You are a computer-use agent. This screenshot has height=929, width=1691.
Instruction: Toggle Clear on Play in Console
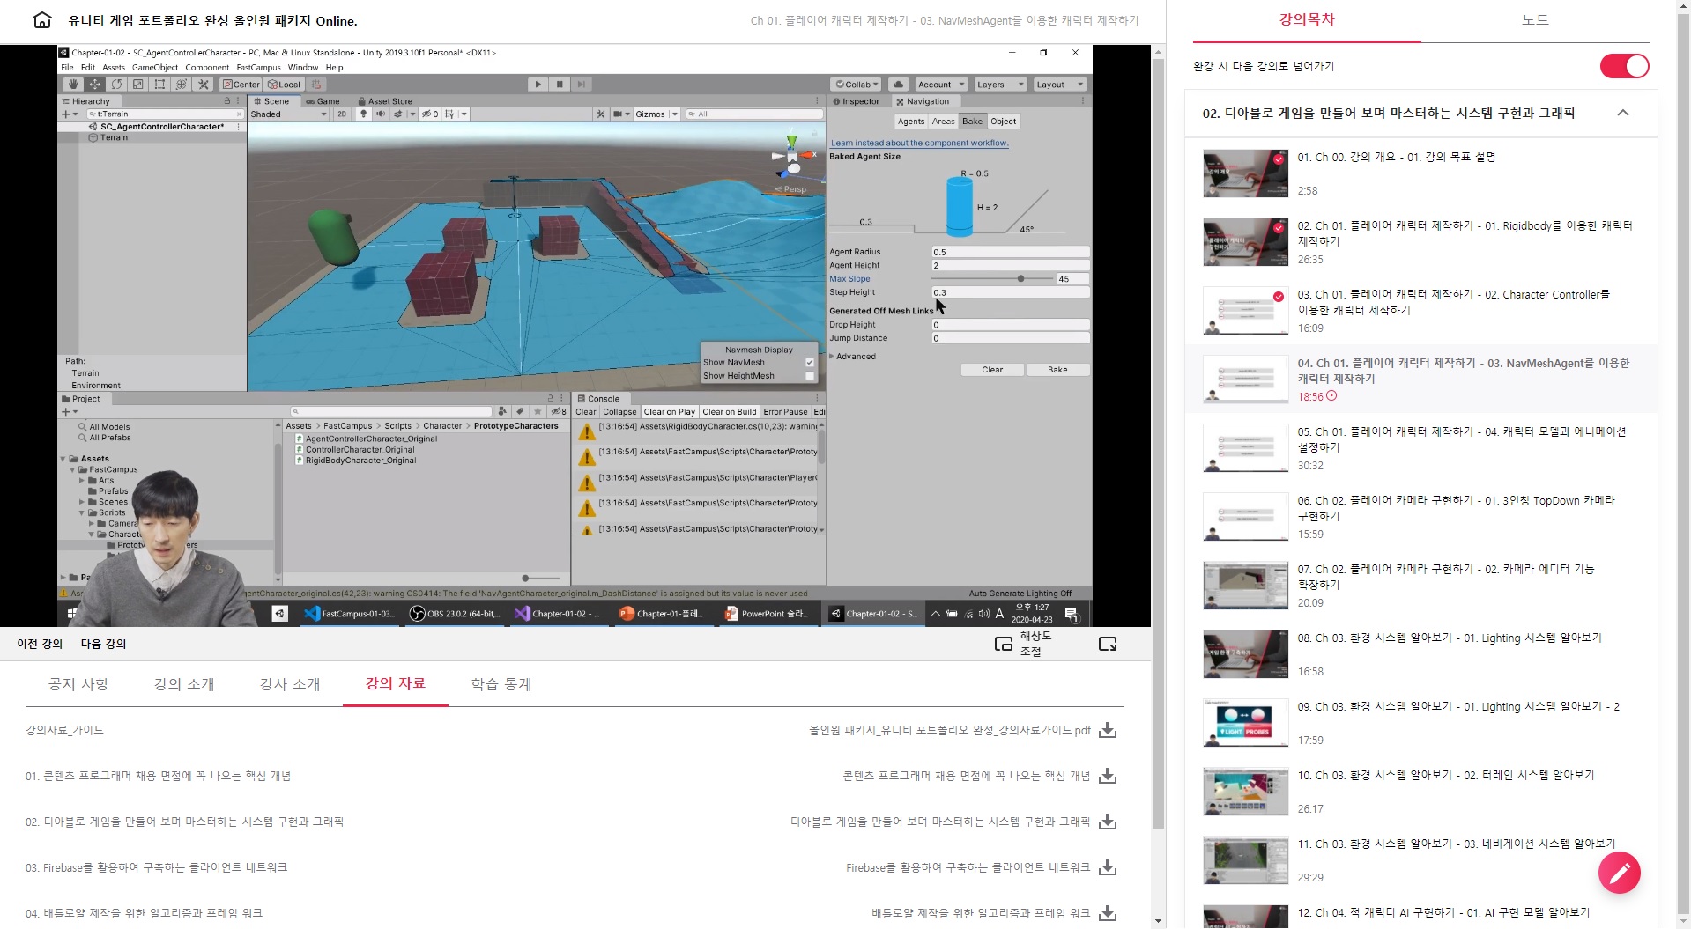point(669,412)
